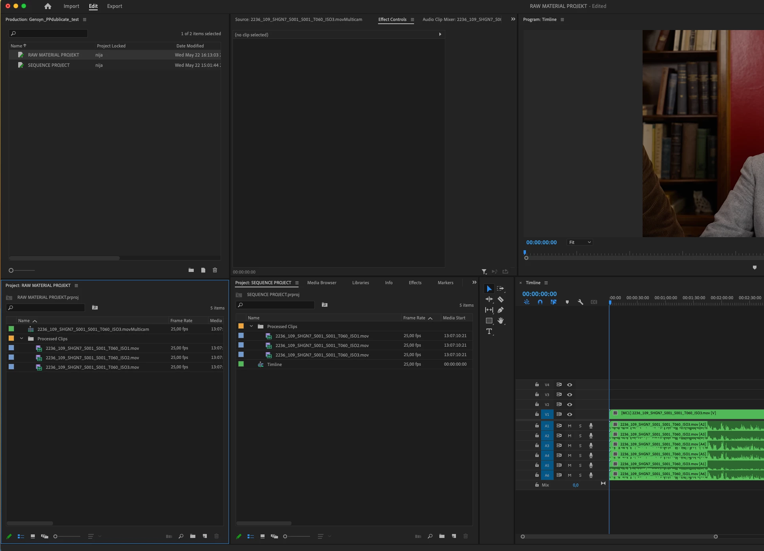
Task: Open the Export workspace tab
Action: coord(114,6)
